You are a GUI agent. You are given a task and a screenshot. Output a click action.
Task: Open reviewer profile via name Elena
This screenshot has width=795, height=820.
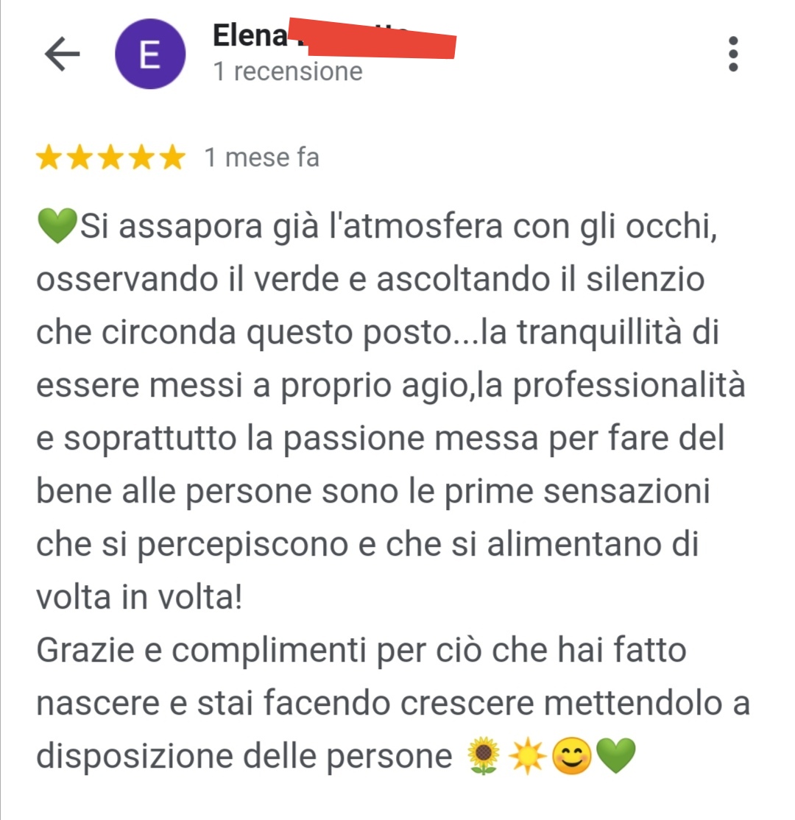[x=250, y=35]
